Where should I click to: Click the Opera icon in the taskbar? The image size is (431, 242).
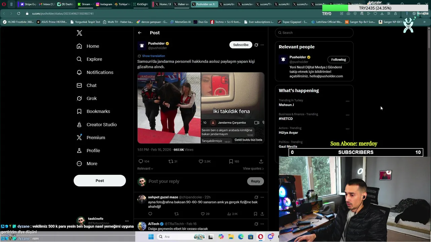click(260, 237)
